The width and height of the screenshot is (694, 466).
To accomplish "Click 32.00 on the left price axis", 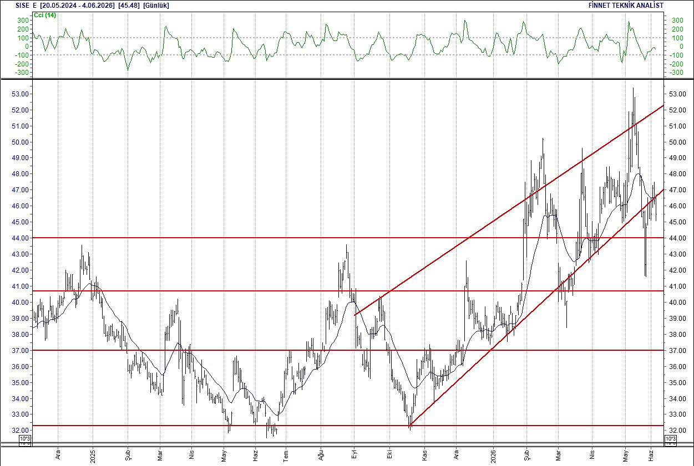I will coord(19,431).
